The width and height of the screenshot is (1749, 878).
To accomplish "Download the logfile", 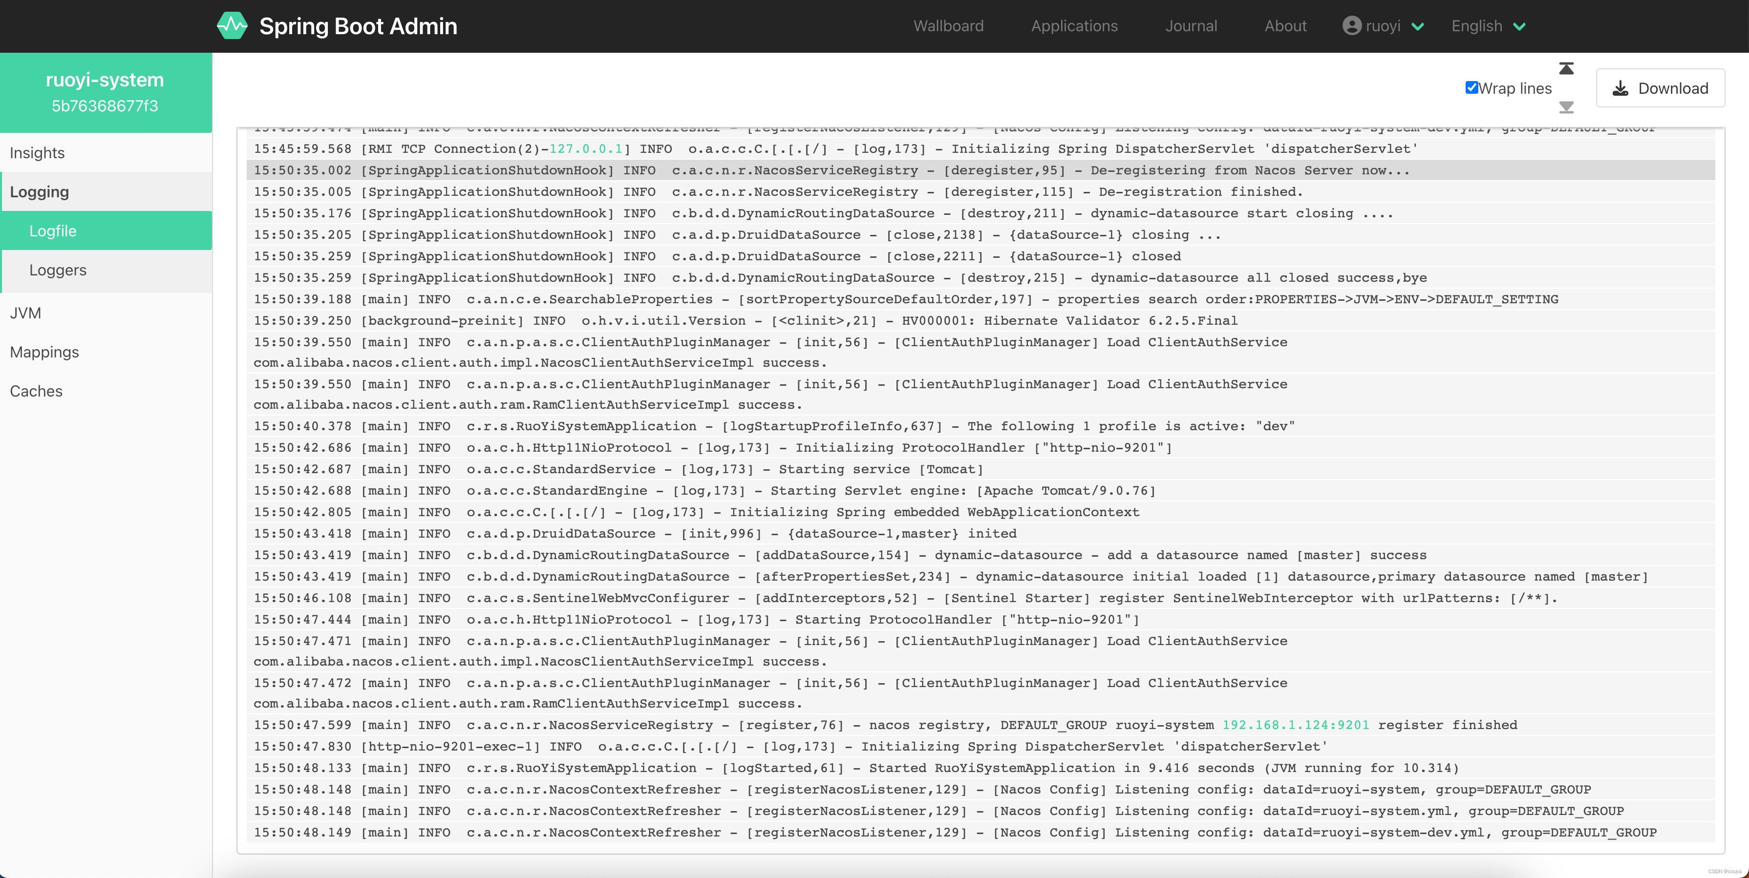I will [1660, 88].
